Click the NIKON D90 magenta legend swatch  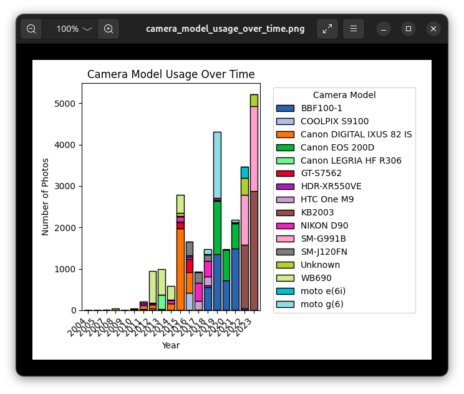(285, 226)
